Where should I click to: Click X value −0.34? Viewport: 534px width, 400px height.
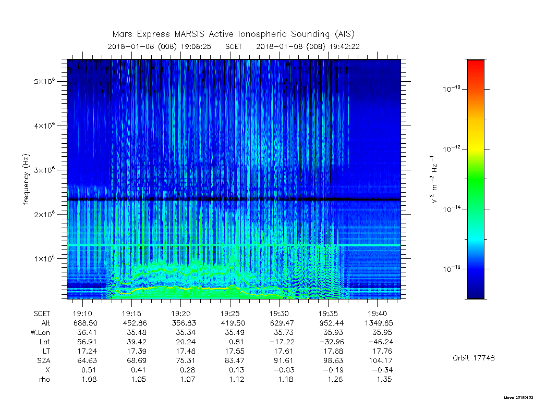point(382,370)
